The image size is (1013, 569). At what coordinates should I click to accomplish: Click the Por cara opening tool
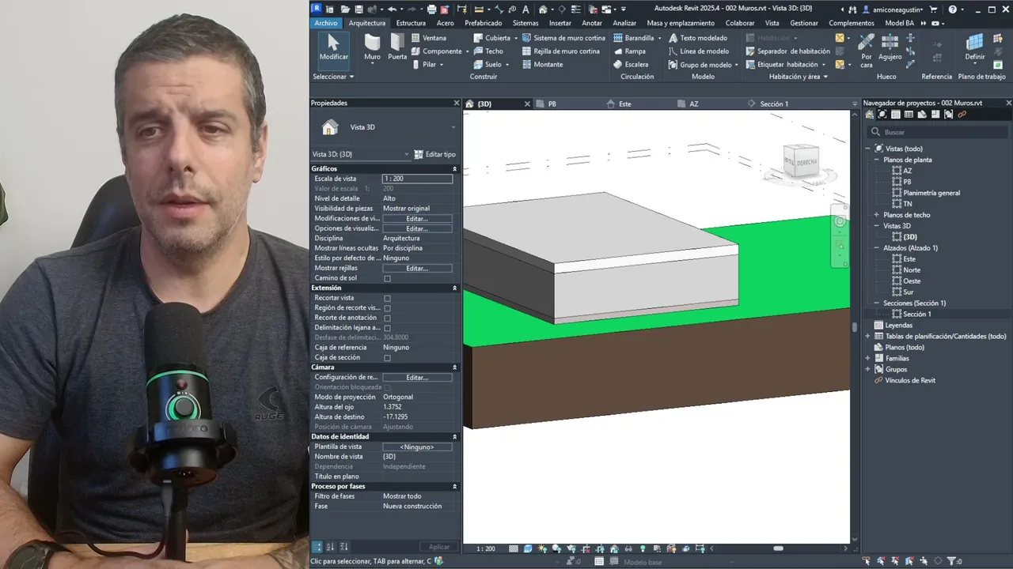(867, 51)
